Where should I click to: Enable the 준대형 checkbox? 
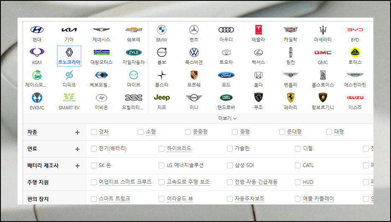coord(282,132)
